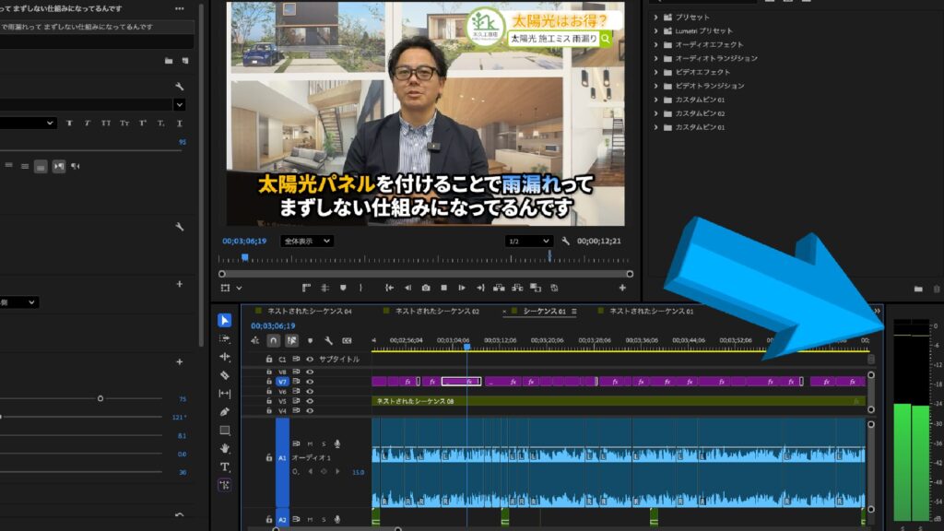944x531 pixels.
Task: Select the Track Select Forward tool
Action: pos(225,338)
